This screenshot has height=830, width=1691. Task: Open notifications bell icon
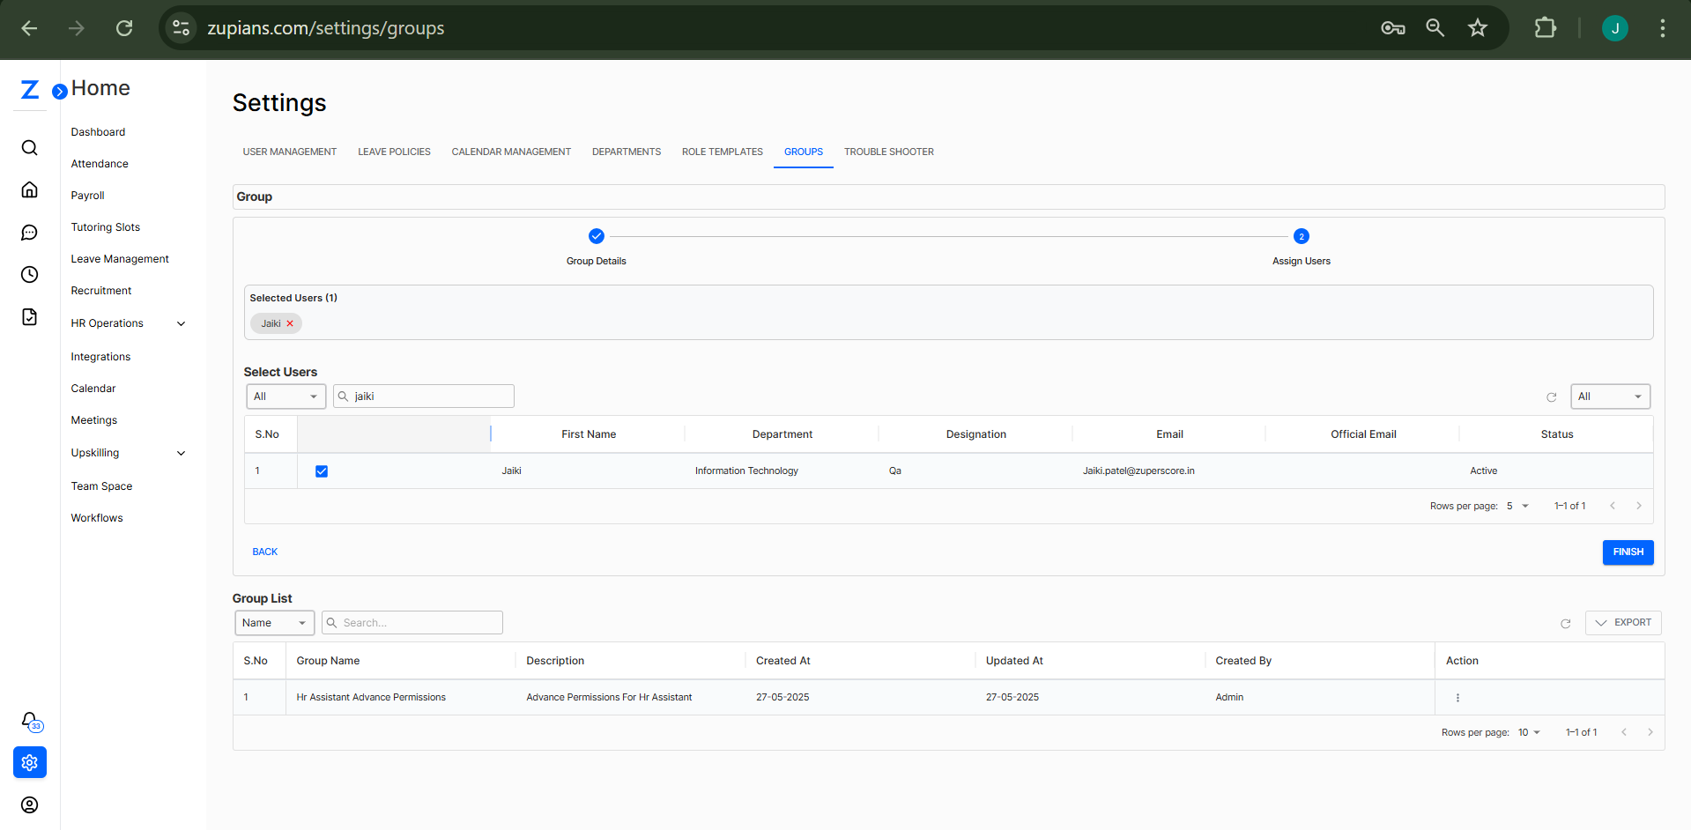point(30,721)
